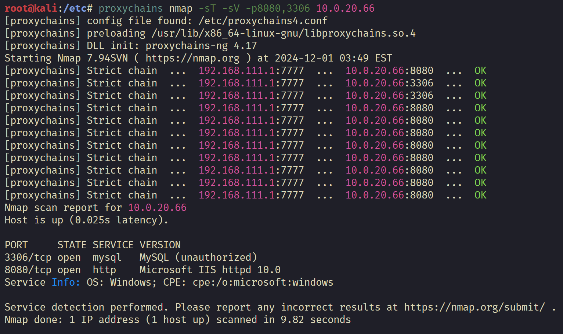Click the Host is up latency line
The width and height of the screenshot is (563, 334).
tap(86, 220)
